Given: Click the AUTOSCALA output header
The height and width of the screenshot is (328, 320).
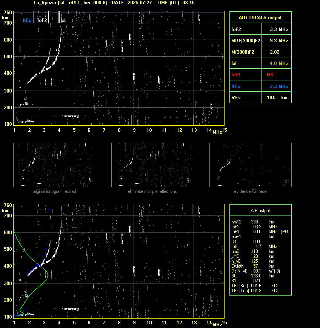Looking at the screenshot, I should click(x=260, y=18).
